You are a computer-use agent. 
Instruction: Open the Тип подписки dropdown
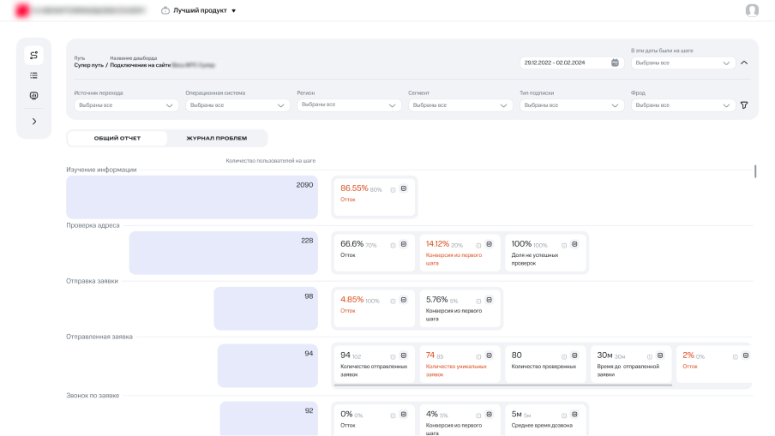click(571, 105)
